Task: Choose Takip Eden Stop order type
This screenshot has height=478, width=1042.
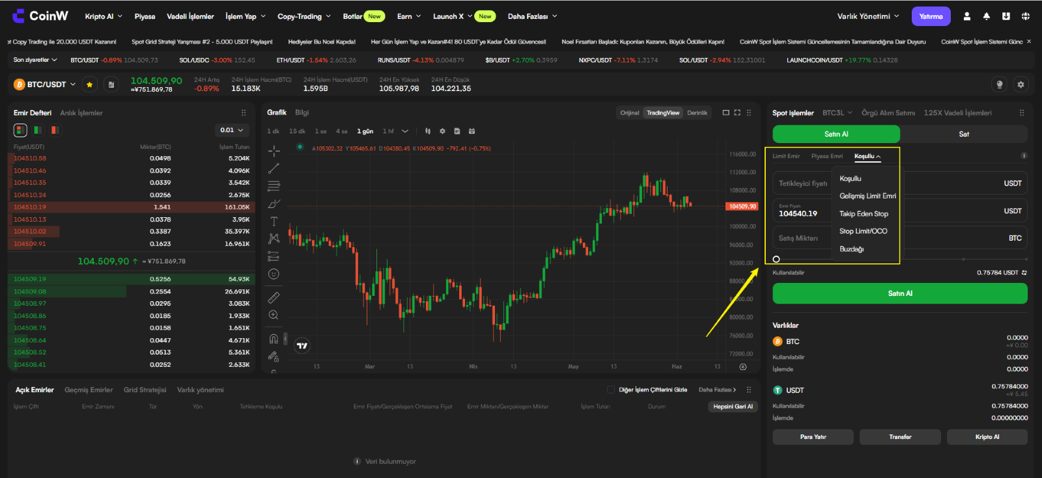Action: pos(864,213)
